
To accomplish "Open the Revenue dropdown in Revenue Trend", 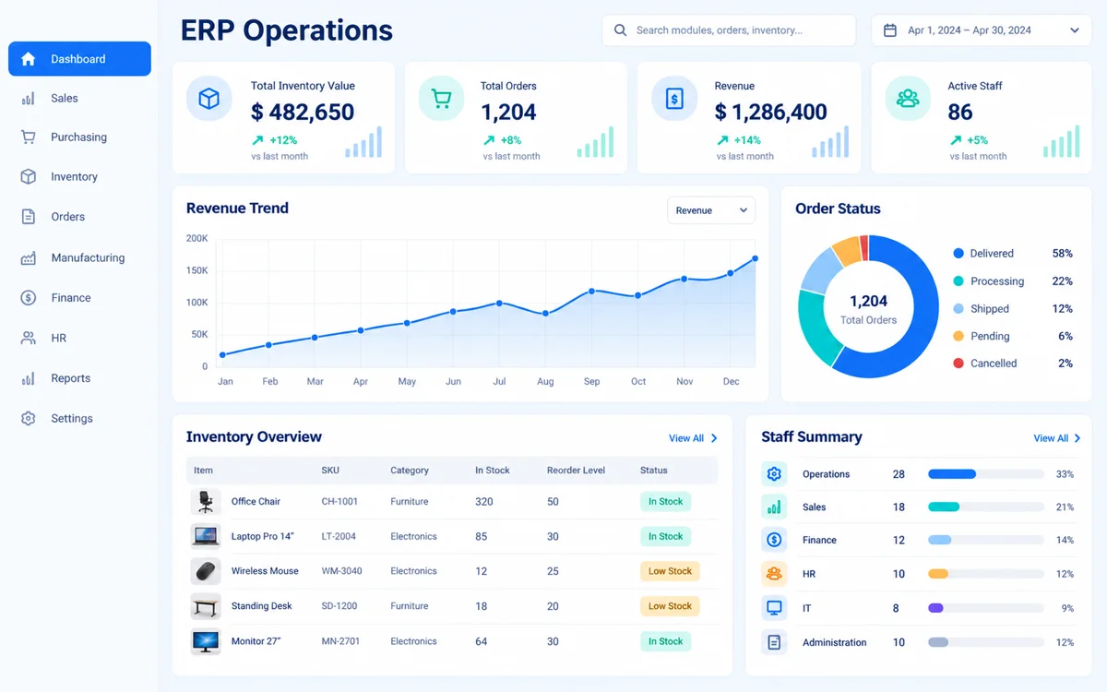I will (711, 210).
